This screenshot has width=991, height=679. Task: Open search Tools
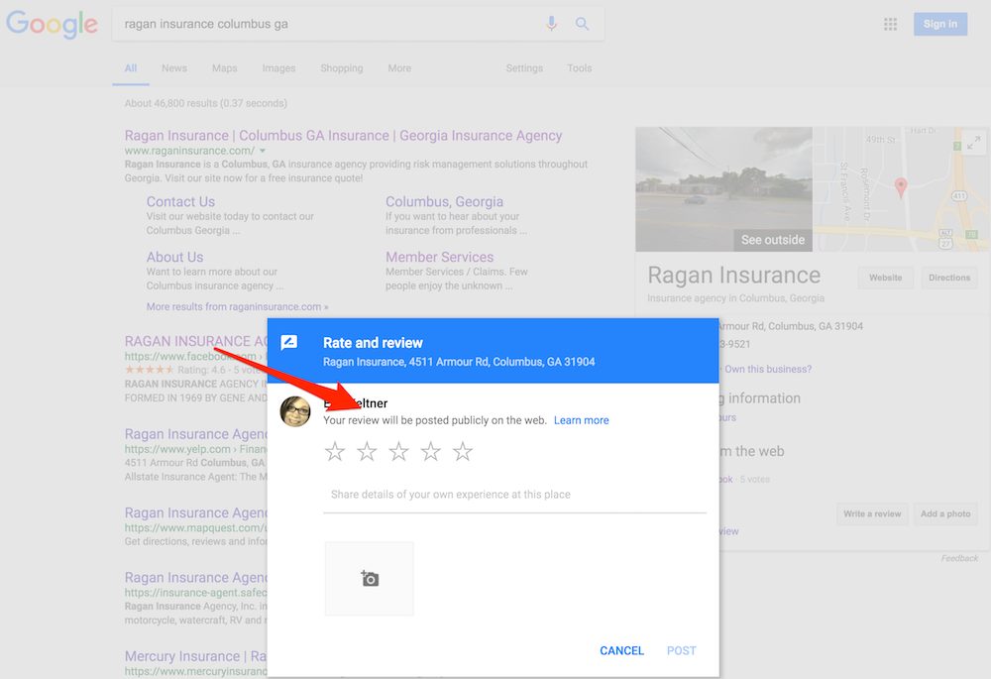[579, 68]
